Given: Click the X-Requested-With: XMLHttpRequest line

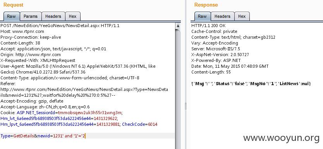Looking at the screenshot, I should click(38, 60).
